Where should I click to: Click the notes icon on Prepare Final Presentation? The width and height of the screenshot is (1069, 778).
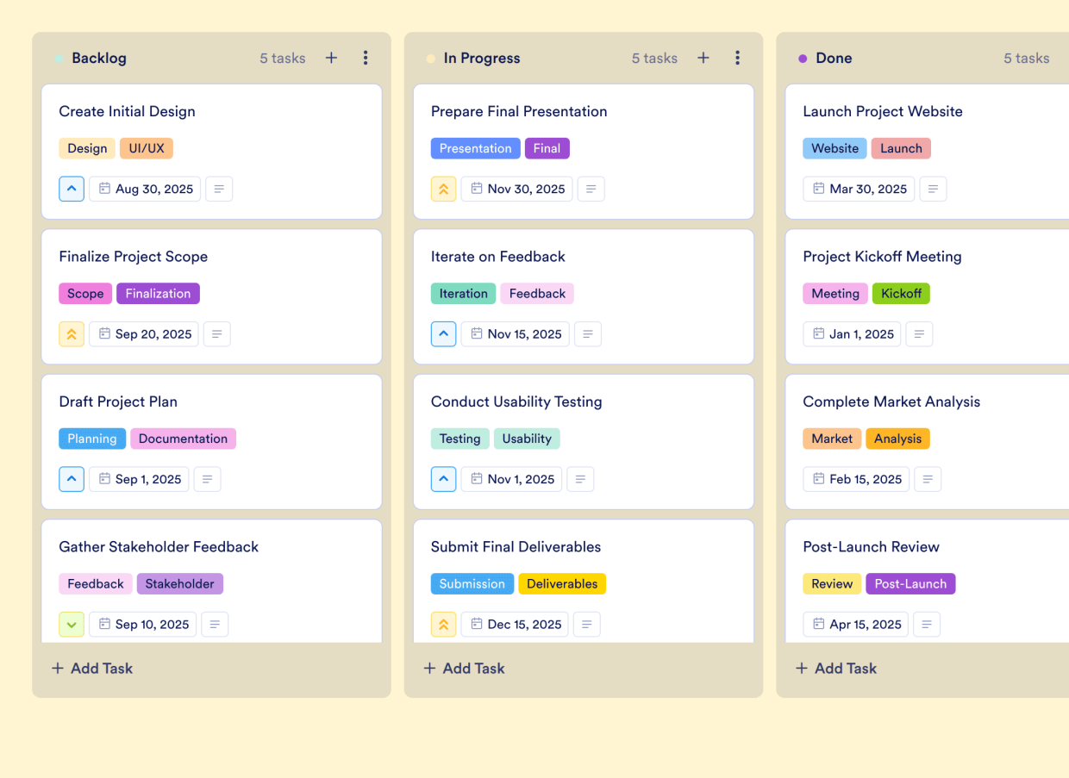(591, 189)
